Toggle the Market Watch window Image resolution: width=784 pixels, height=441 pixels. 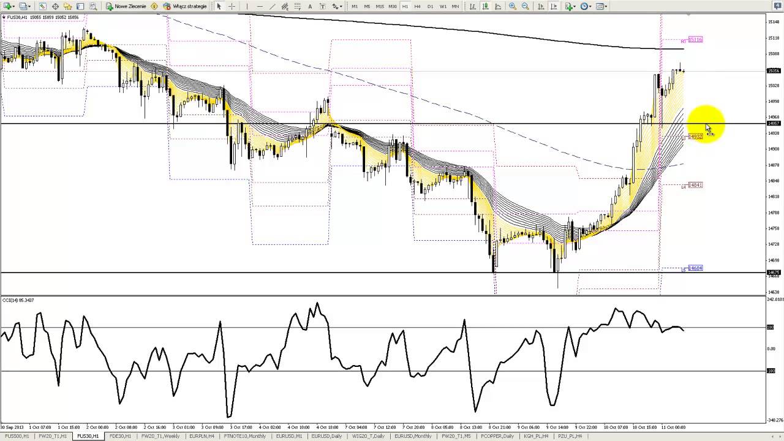(x=42, y=6)
